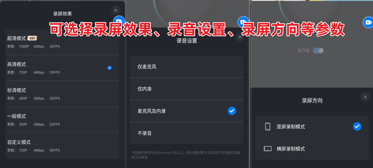Select 仅麦克风 audio option

[187, 67]
